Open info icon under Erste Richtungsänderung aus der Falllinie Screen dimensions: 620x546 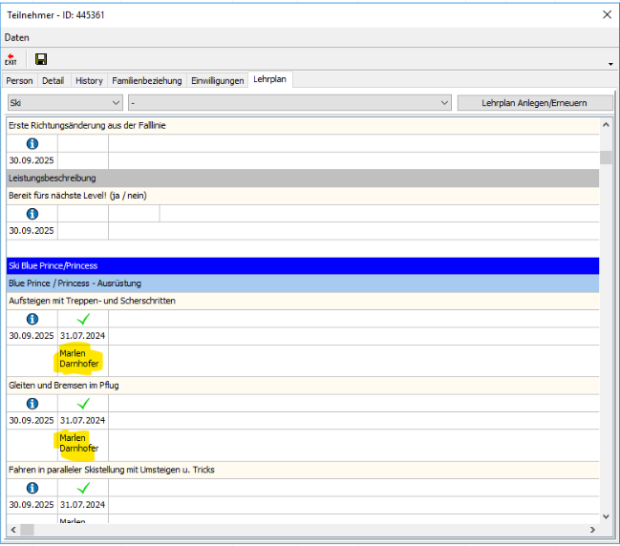32,143
